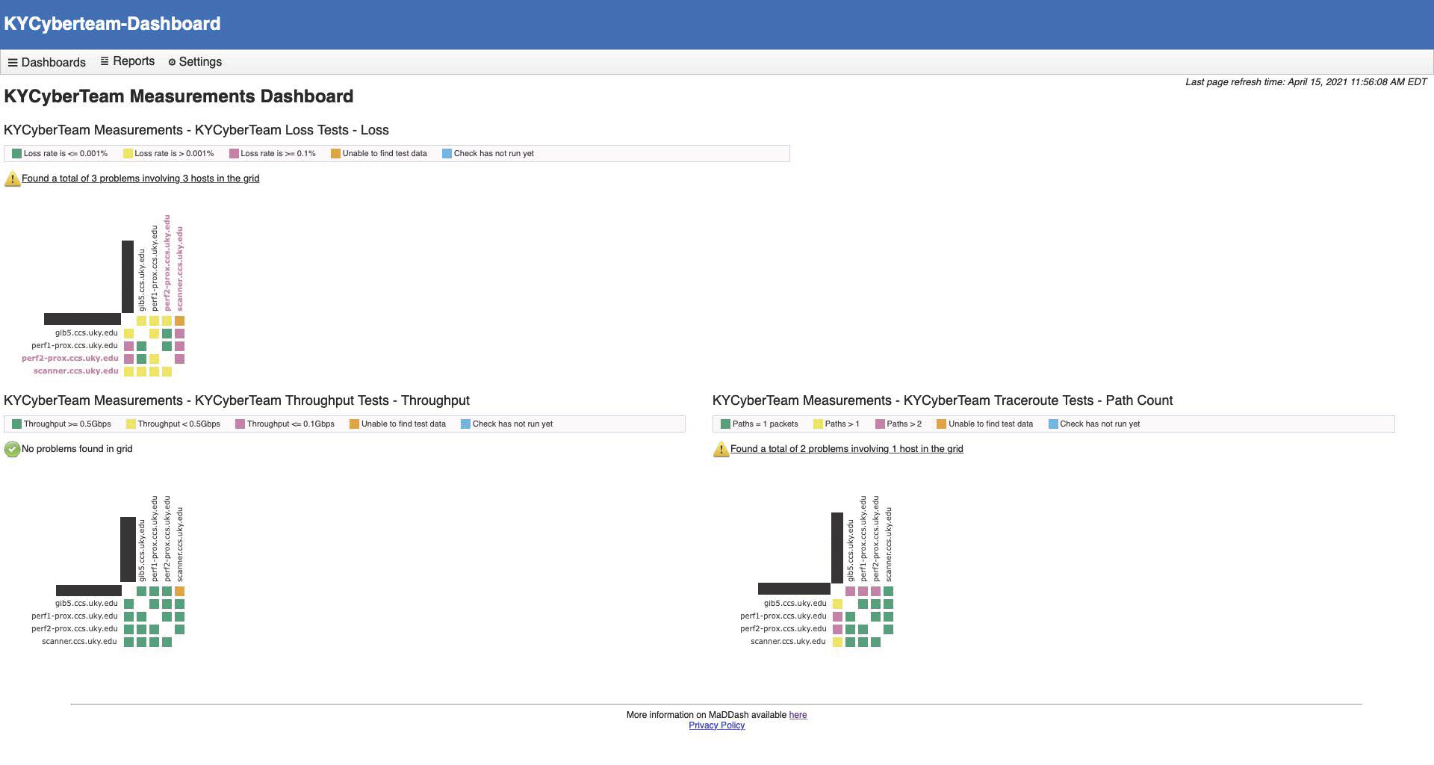Click 'scanner.ccs.uky.edu' row label in traceroute grid

[788, 642]
